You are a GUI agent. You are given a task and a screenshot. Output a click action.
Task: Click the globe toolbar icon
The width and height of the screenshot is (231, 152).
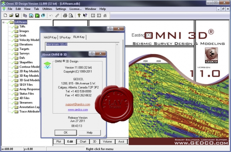click(43, 15)
